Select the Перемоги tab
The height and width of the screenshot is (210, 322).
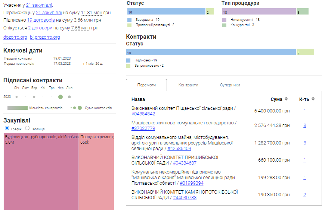click(x=146, y=85)
